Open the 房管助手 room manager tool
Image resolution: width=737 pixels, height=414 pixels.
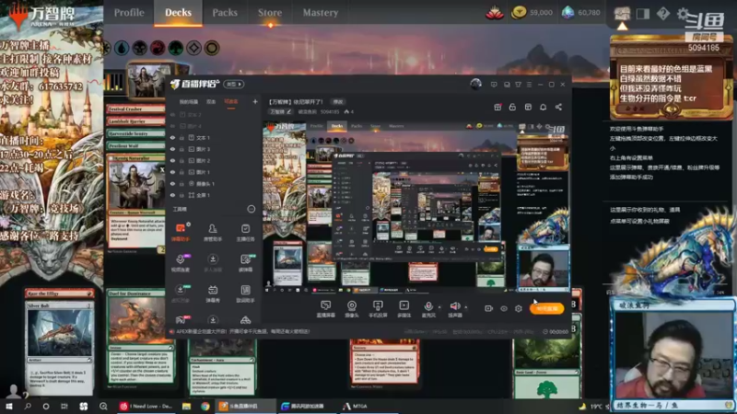click(x=213, y=232)
